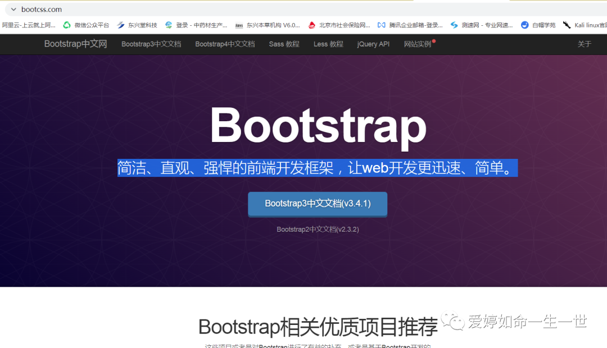
Task: Click the site info chevron beside bootcss.com
Action: pyautogui.click(x=13, y=10)
